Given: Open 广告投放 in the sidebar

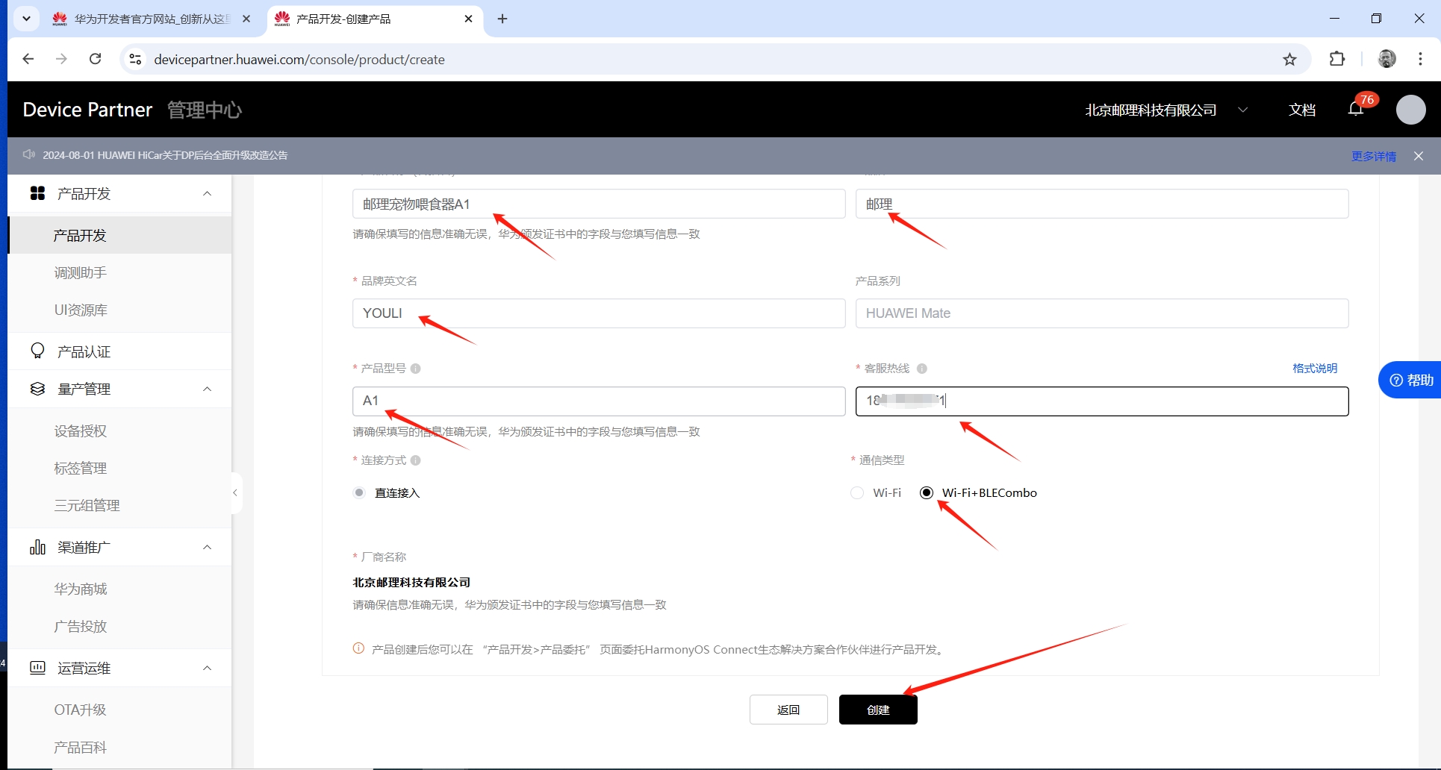Looking at the screenshot, I should click(80, 626).
